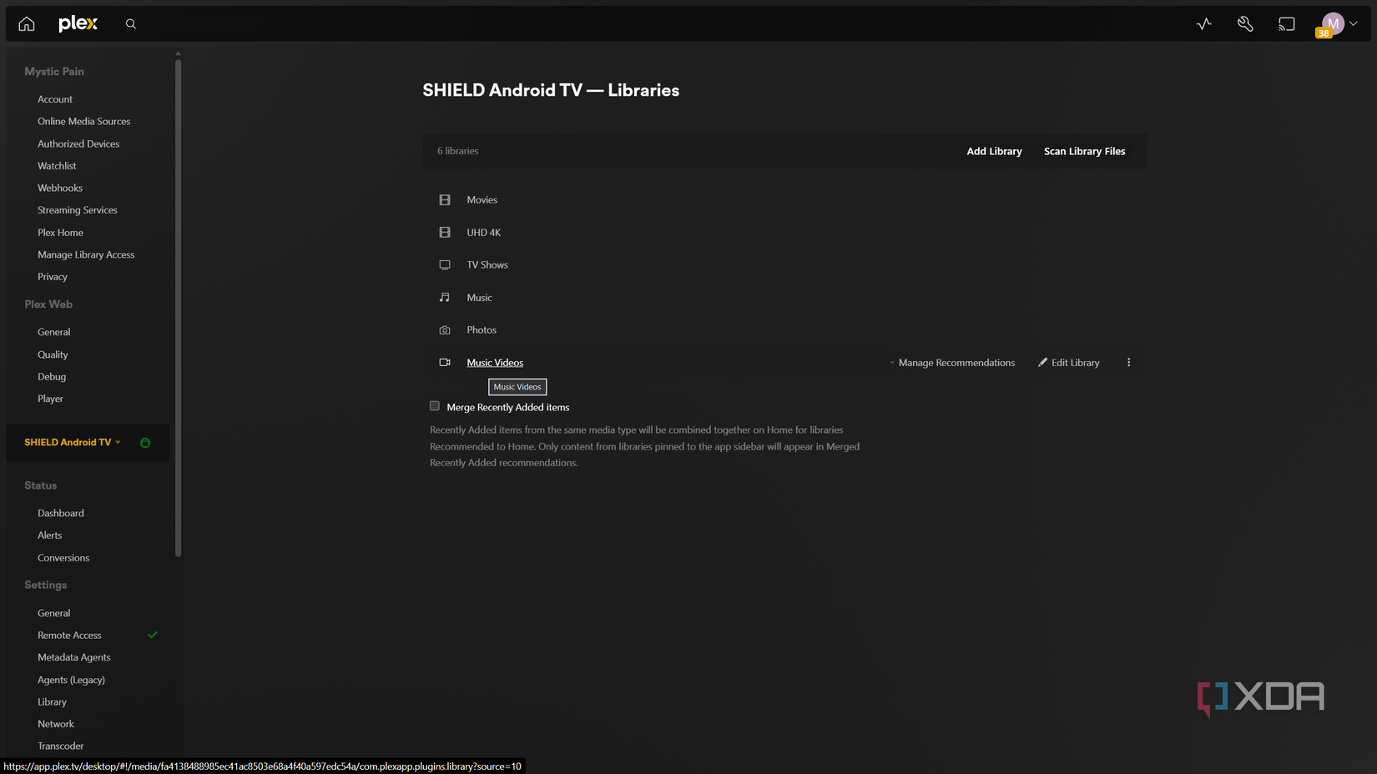Open the Cast to device icon
Image resolution: width=1377 pixels, height=774 pixels.
click(1287, 24)
